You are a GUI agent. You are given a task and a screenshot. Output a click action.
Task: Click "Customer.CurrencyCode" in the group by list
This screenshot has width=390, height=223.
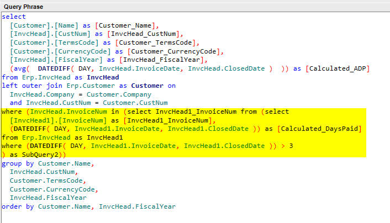tap(52, 189)
